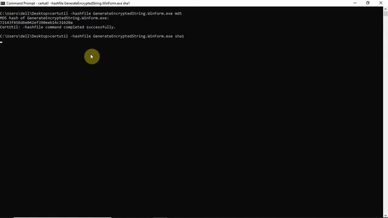The image size is (388, 218).
Task: Close the Command Prompt window
Action: pyautogui.click(x=381, y=3)
